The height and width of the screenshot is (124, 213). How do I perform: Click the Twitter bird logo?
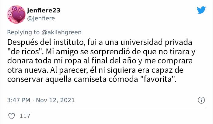[201, 10]
